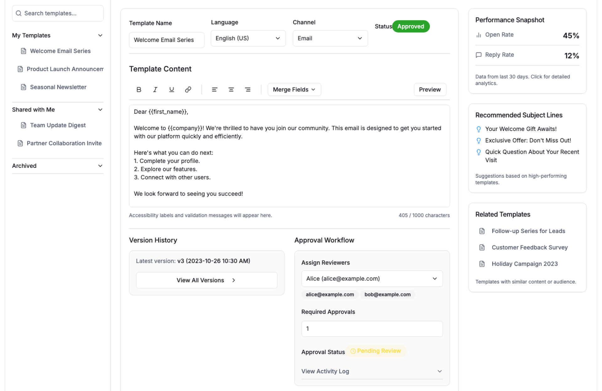Align text left in editor
The width and height of the screenshot is (602, 391).
pyautogui.click(x=214, y=90)
